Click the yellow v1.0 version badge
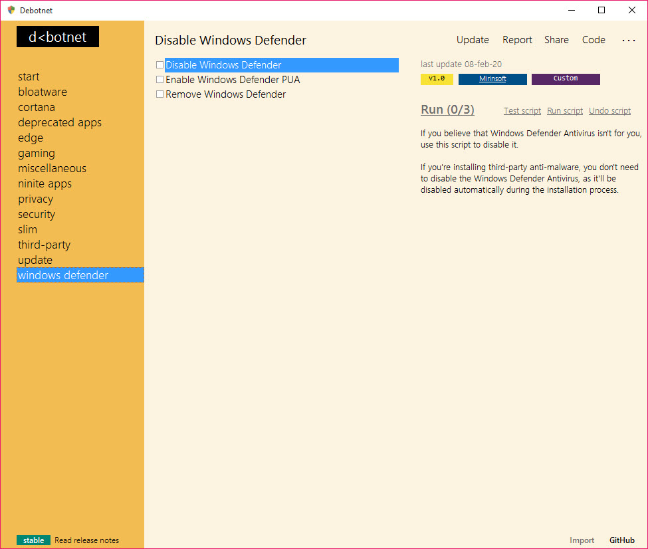 [x=437, y=79]
